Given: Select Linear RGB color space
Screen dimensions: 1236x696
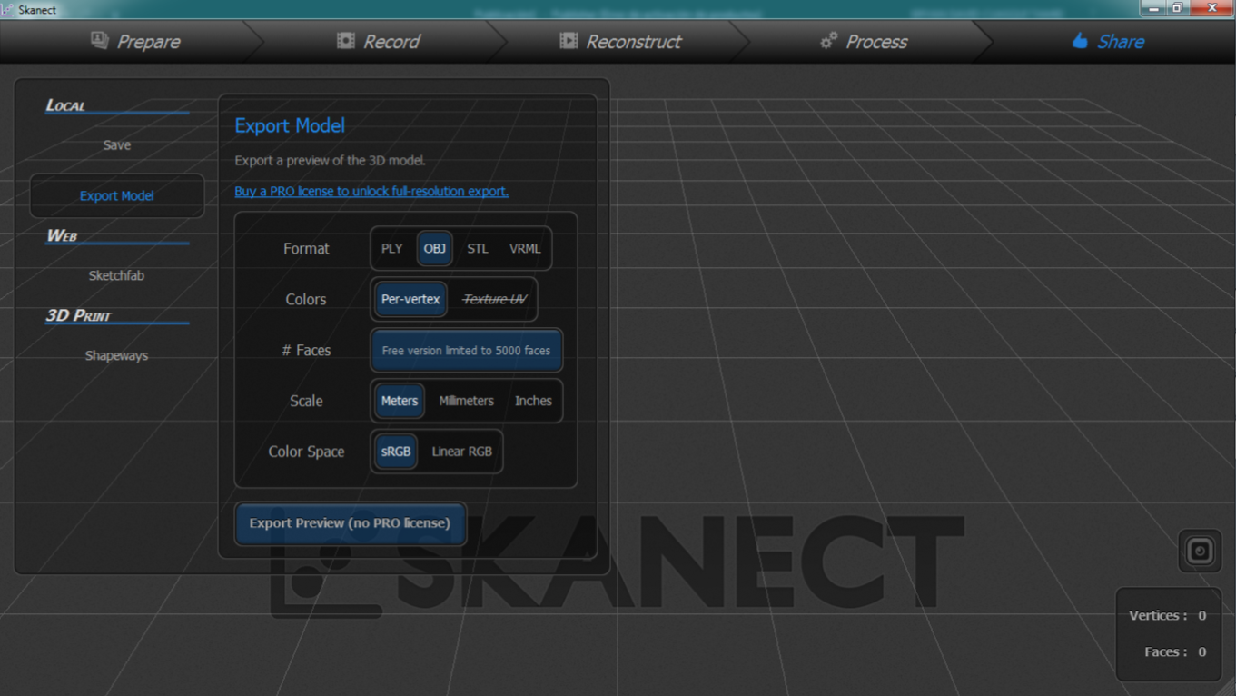Looking at the screenshot, I should [462, 452].
